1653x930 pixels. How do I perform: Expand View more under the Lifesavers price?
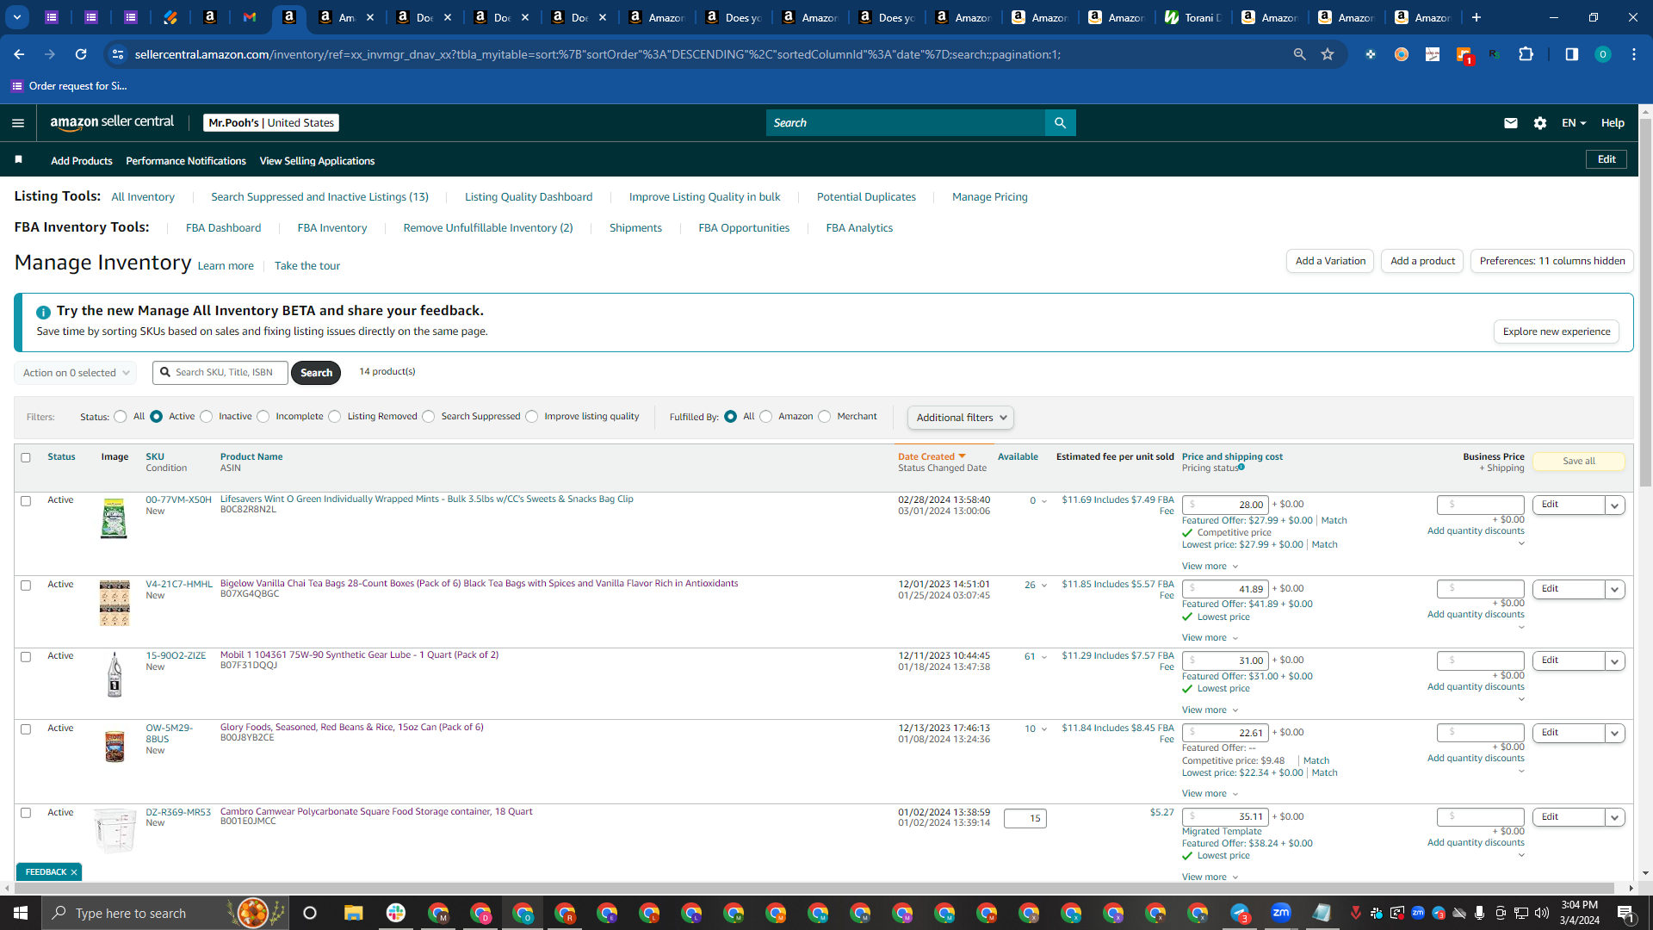(x=1210, y=567)
